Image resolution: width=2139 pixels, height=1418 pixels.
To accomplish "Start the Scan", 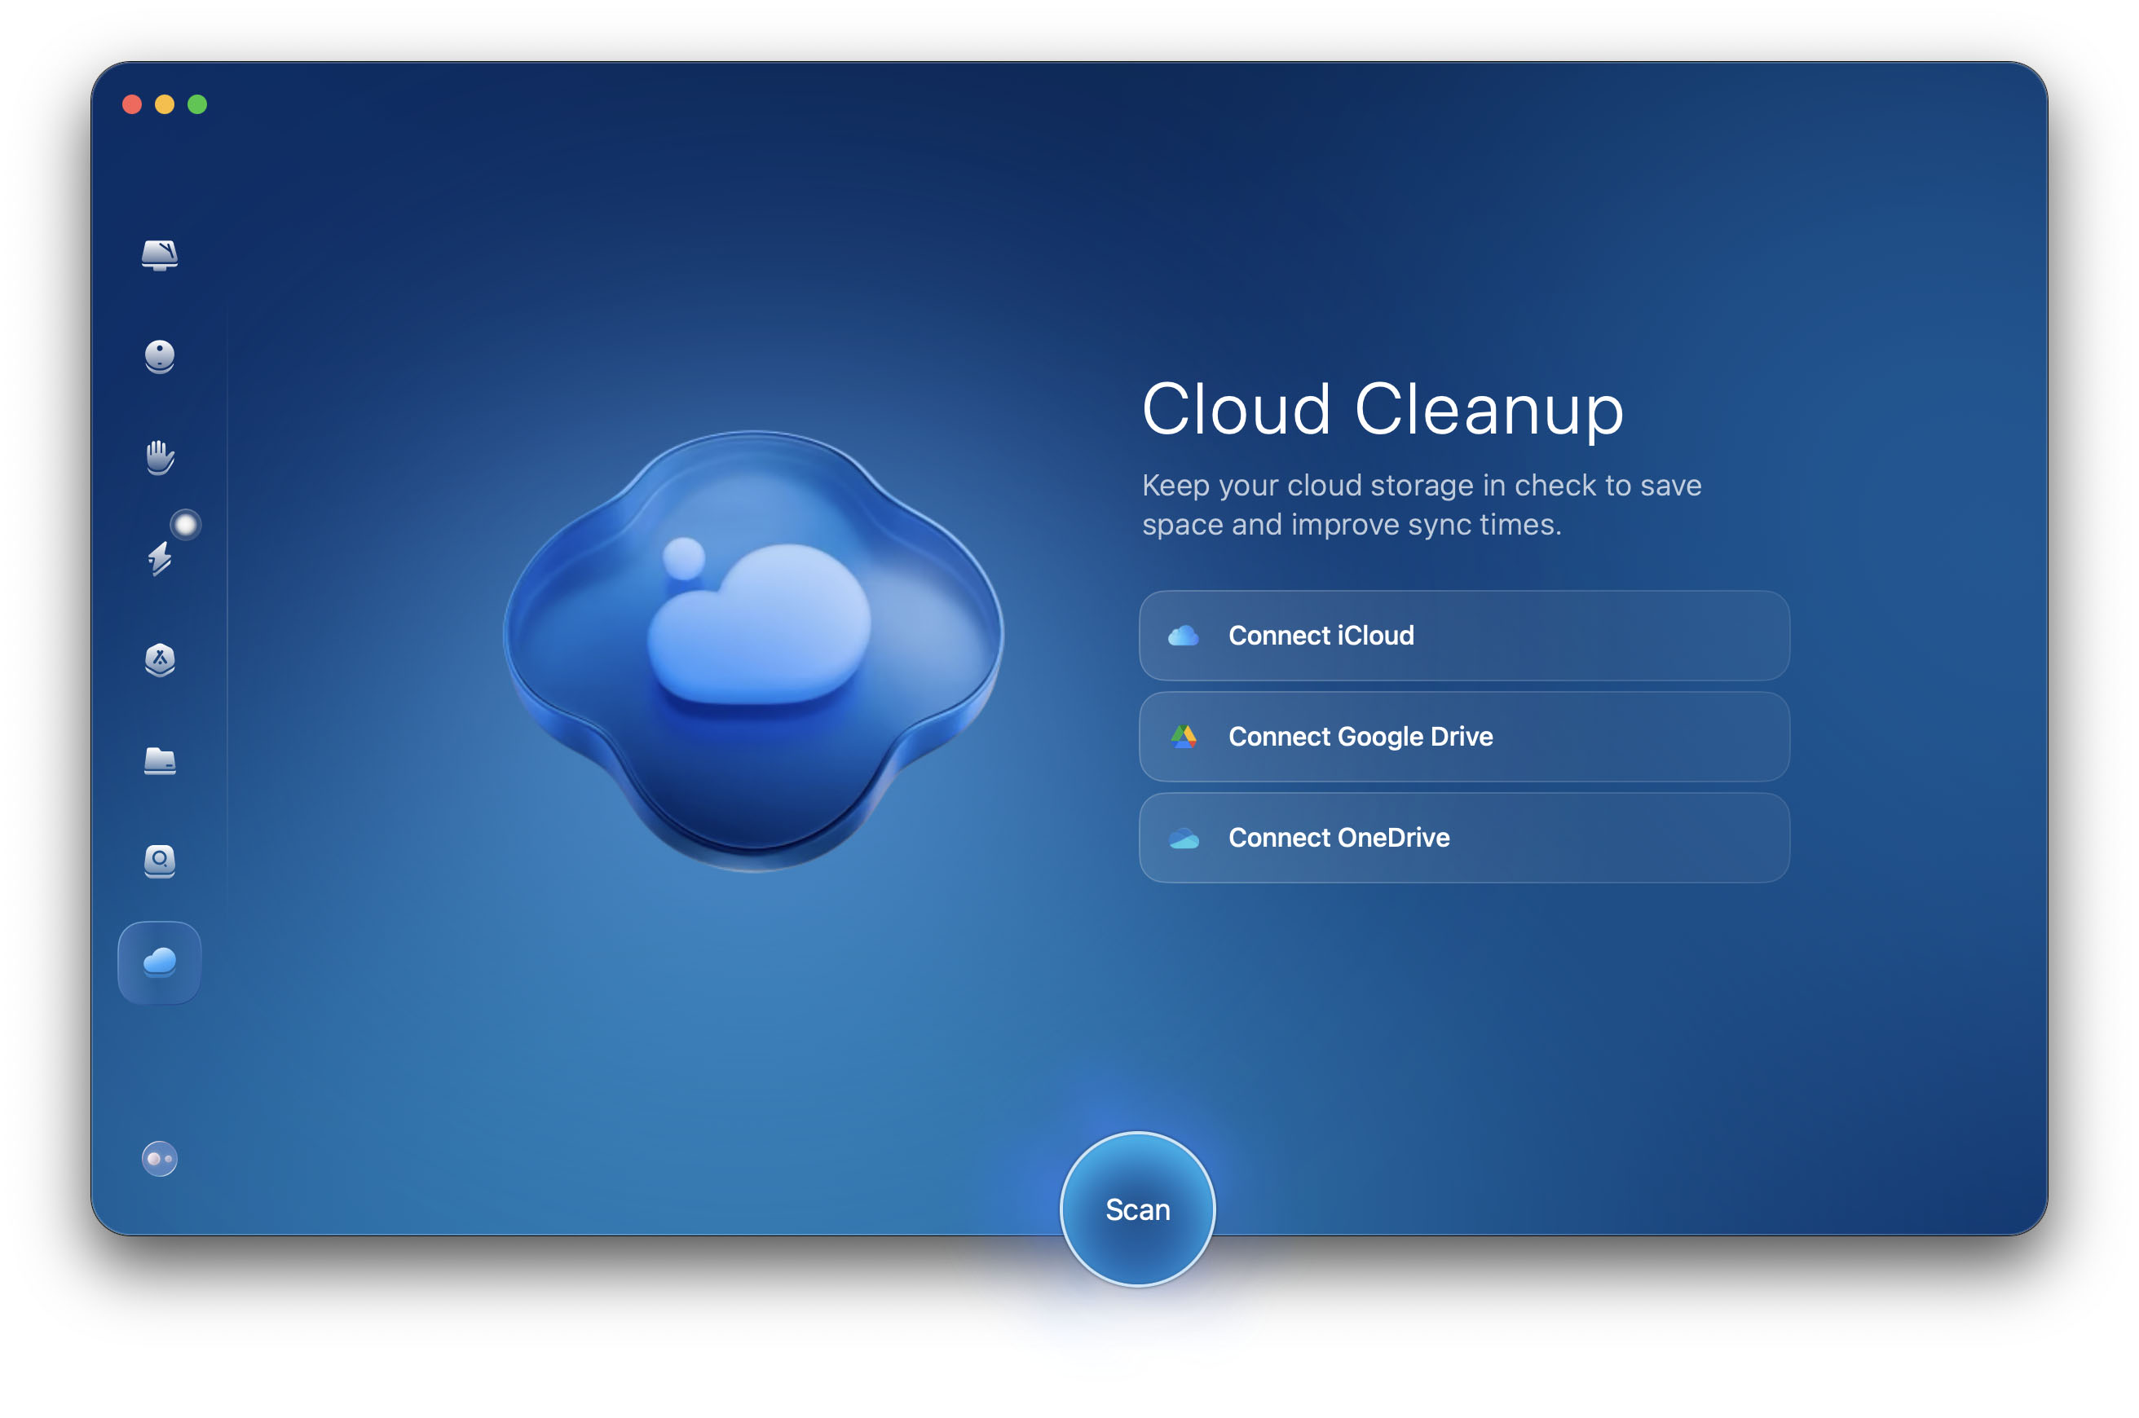I will [x=1138, y=1209].
